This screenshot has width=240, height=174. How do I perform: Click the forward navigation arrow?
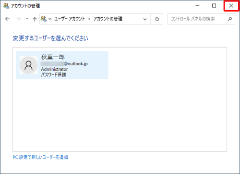point(18,19)
